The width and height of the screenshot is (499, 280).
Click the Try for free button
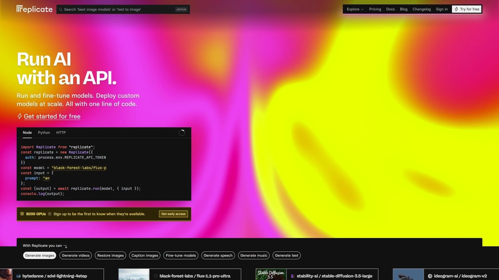[467, 9]
